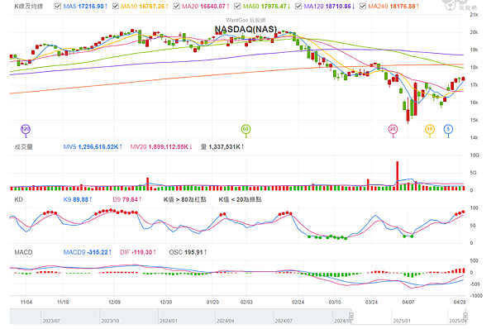Grab the left handle of range slider
This screenshot has width=496, height=329.
pyautogui.click(x=351, y=316)
